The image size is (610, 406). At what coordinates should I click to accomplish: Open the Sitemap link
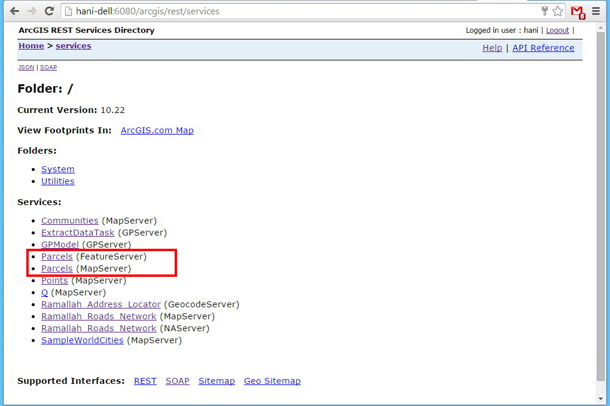coord(216,381)
